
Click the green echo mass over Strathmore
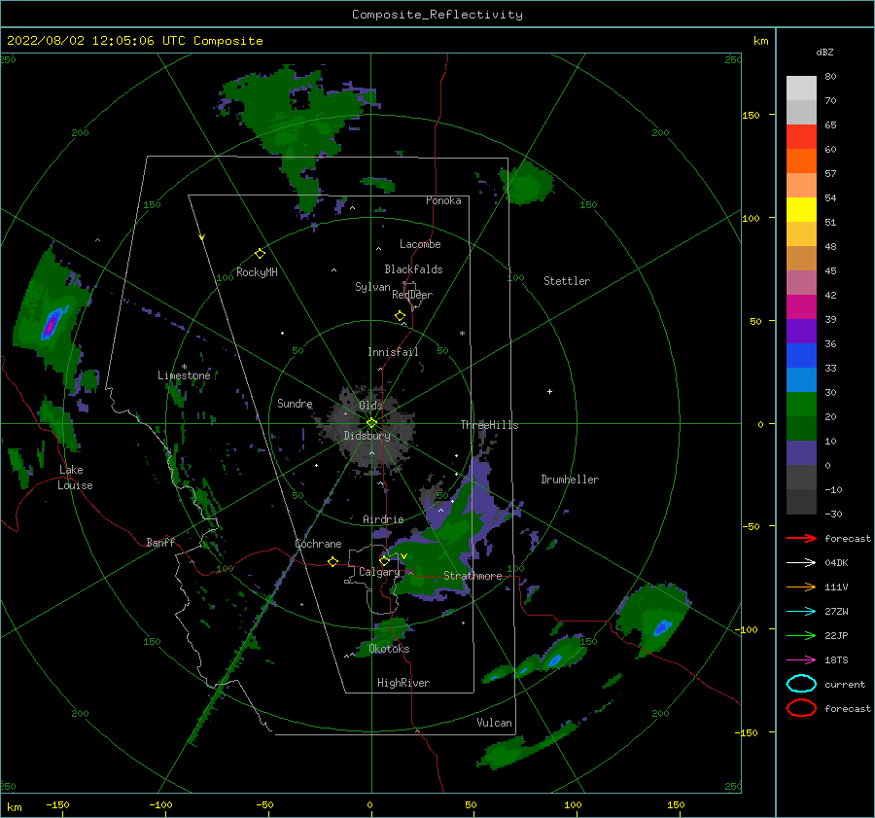click(x=436, y=561)
